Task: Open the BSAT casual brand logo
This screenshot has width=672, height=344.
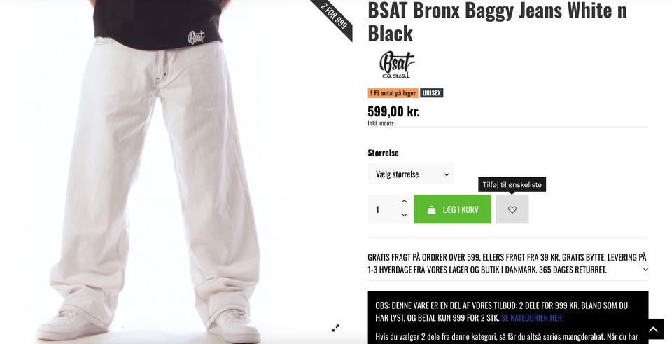Action: click(x=397, y=64)
